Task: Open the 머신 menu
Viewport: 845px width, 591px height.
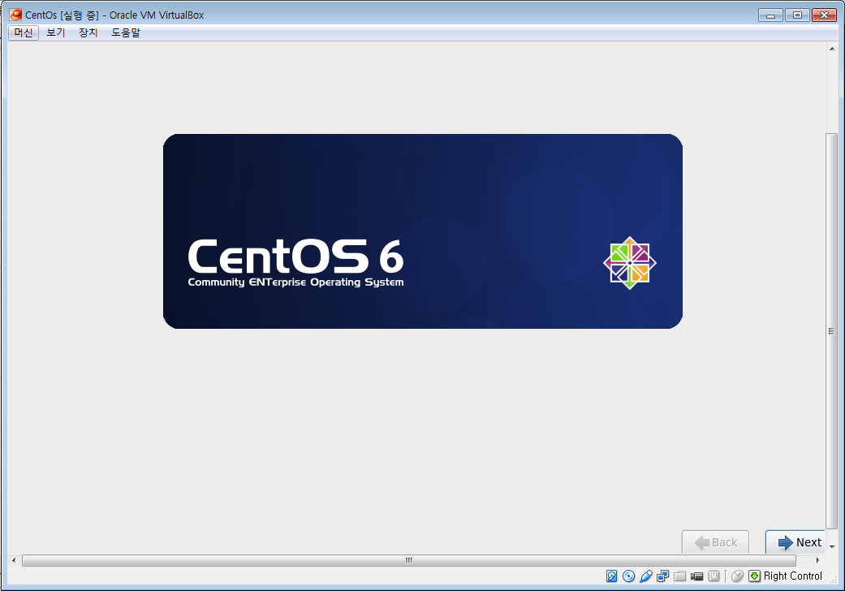Action: tap(24, 32)
